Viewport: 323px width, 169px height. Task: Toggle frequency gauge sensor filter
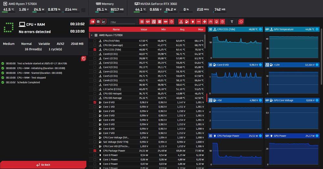point(211,22)
